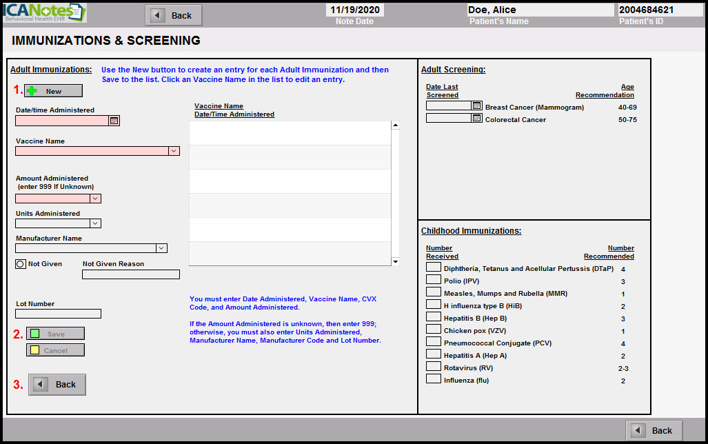Click the Lot Number input field
Image resolution: width=708 pixels, height=444 pixels.
click(x=59, y=314)
